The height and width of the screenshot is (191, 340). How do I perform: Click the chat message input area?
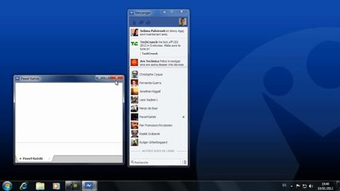pyautogui.click(x=69, y=148)
